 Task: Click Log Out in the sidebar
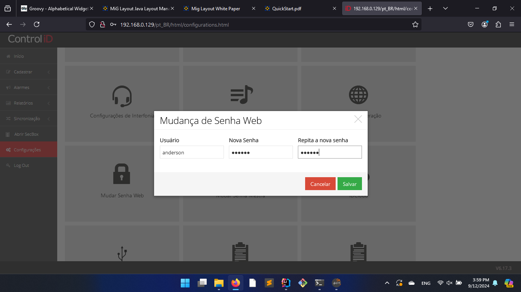pyautogui.click(x=21, y=165)
